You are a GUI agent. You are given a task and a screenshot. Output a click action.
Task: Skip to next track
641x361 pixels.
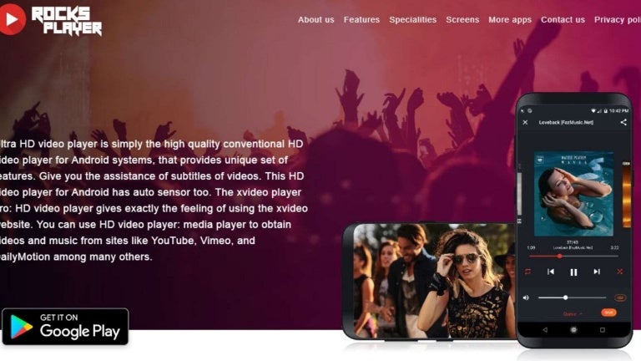point(597,272)
